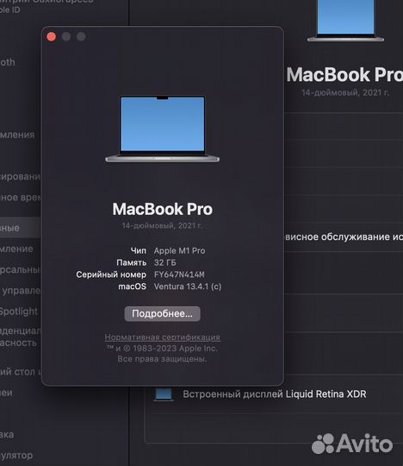The width and height of the screenshot is (403, 466).
Task: Click the Серийный номер label
Action: point(111,274)
